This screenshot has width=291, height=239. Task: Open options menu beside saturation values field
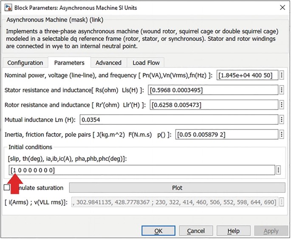coord(281,202)
